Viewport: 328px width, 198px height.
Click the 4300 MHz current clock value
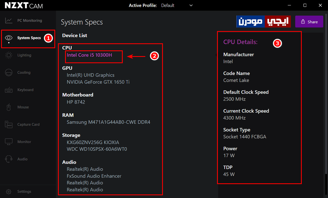pyautogui.click(x=235, y=118)
